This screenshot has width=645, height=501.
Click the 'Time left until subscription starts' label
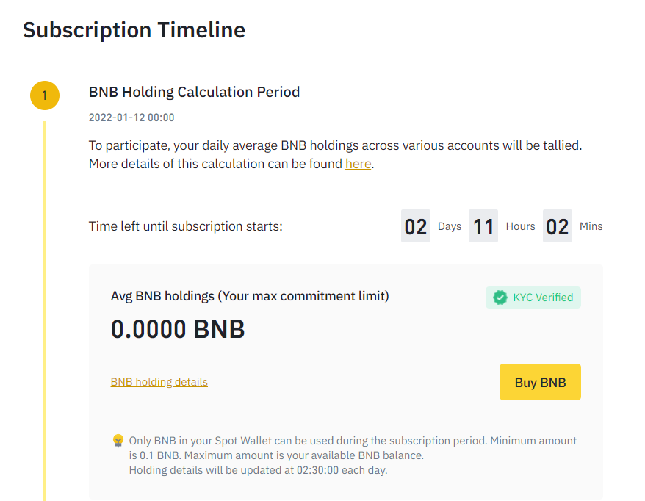pos(186,226)
